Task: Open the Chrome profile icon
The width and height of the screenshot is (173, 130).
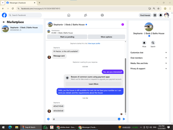Action: pyautogui.click(x=165, y=8)
